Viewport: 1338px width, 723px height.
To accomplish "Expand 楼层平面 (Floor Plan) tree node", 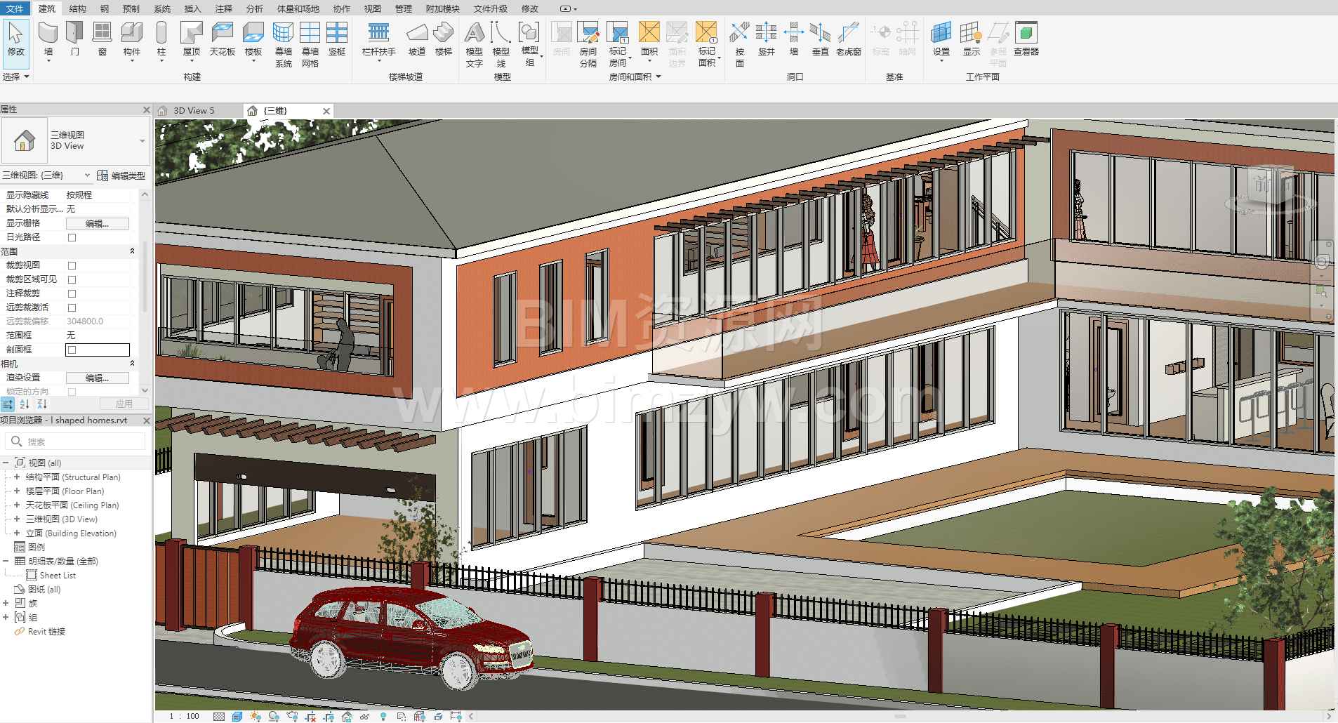I will point(17,491).
